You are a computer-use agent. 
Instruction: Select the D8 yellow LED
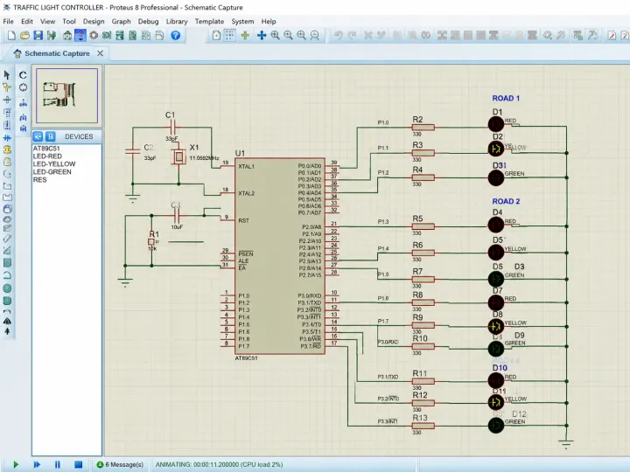coord(496,326)
